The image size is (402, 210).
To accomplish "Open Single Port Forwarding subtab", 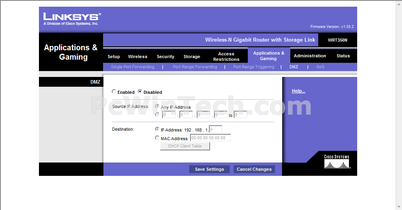I will click(133, 67).
